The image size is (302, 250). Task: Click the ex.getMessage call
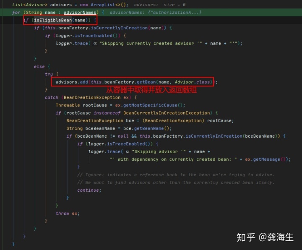click(265, 159)
